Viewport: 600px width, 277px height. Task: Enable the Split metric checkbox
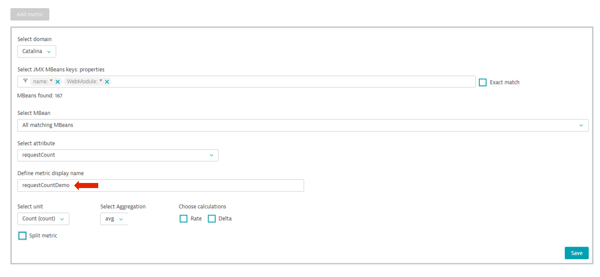click(x=22, y=236)
